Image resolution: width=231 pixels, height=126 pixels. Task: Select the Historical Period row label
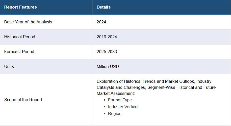click(x=20, y=37)
